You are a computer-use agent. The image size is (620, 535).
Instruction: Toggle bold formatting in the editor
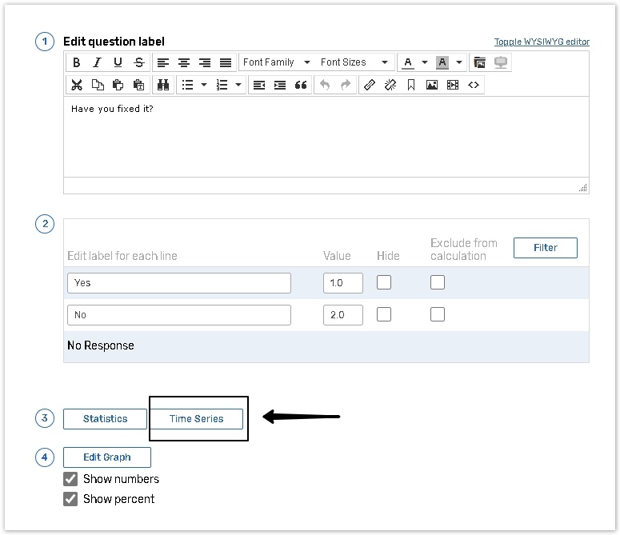click(77, 62)
